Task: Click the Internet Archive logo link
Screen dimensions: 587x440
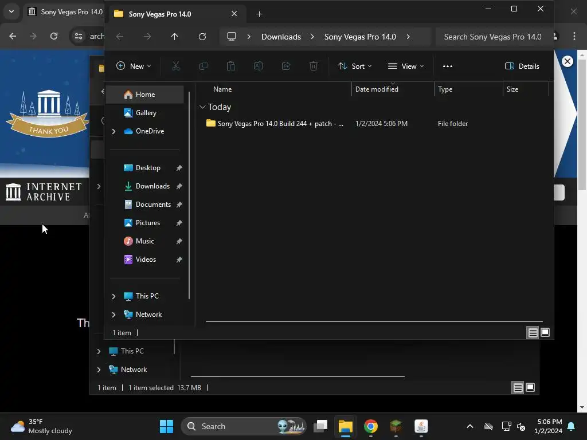Action: click(x=44, y=192)
